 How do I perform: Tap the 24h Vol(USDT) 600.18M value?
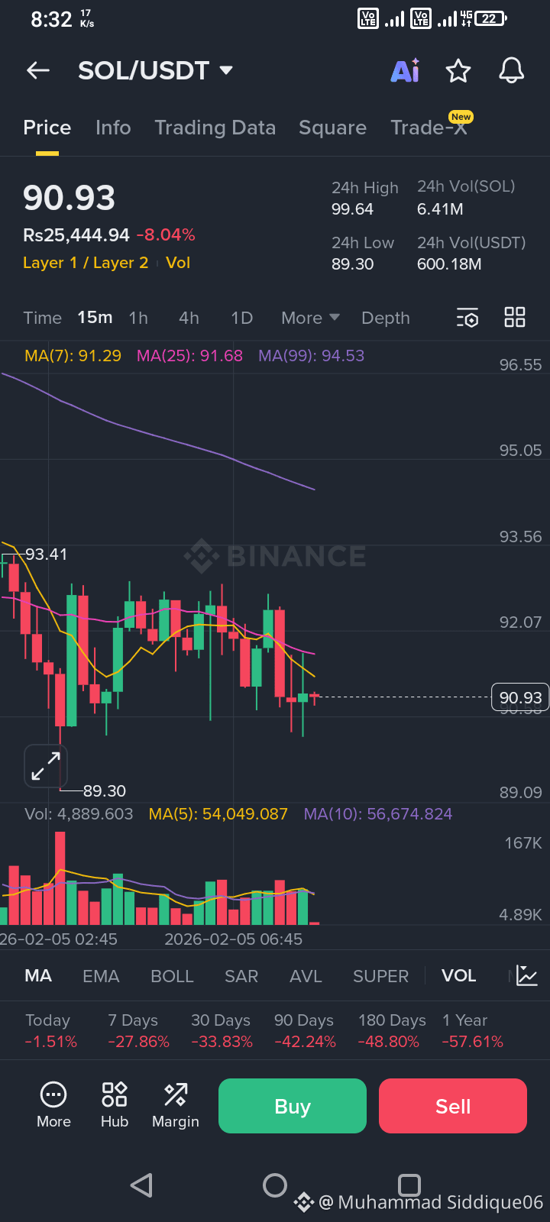pos(449,264)
